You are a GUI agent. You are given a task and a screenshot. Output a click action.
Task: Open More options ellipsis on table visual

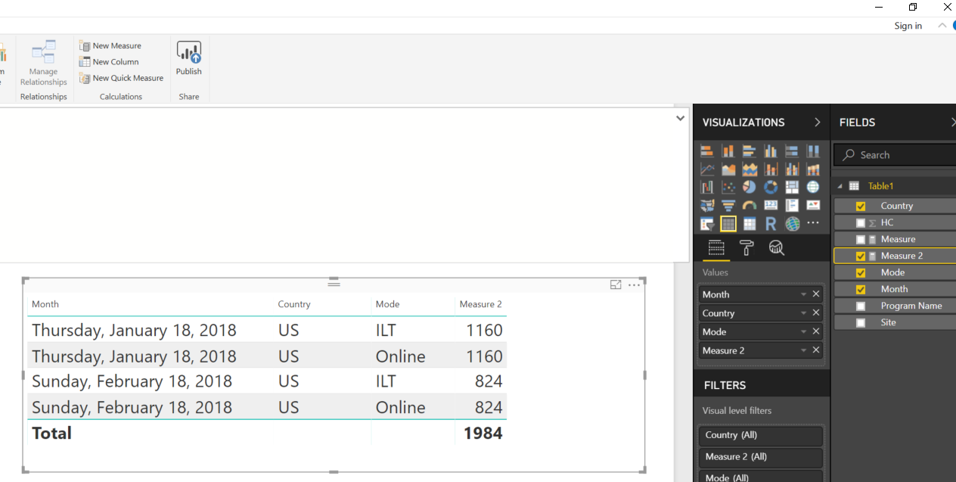pyautogui.click(x=634, y=285)
